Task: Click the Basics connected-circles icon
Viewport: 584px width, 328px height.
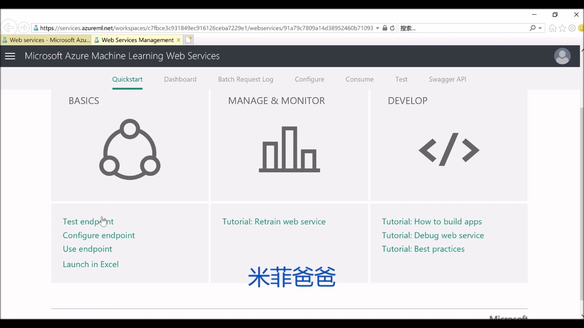Action: (x=130, y=149)
